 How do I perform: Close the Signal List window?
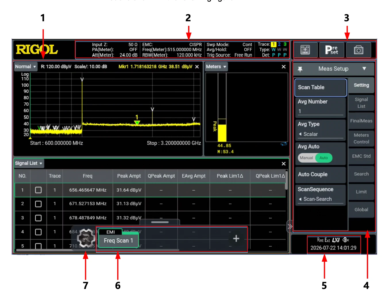284,164
